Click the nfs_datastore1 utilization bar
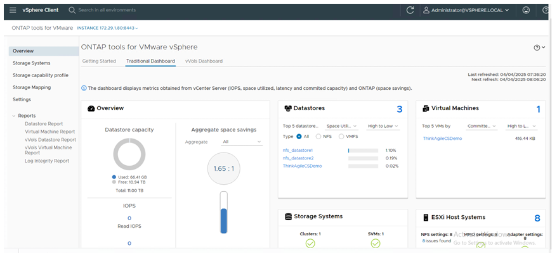Viewport: 557px width, 255px height. 363,151
